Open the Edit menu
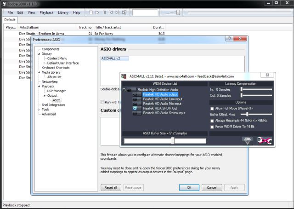Image resolution: width=294 pixels, height=209 pixels. point(20,12)
